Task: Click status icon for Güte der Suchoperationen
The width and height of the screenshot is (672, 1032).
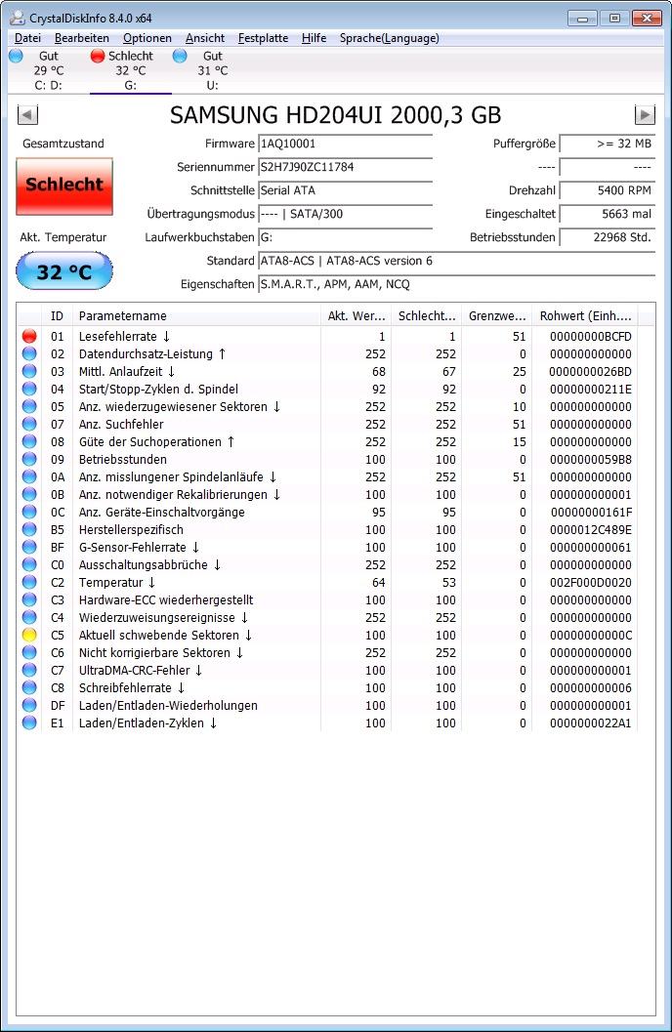Action: pos(29,441)
